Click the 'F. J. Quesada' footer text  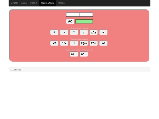pyautogui.click(x=16, y=70)
